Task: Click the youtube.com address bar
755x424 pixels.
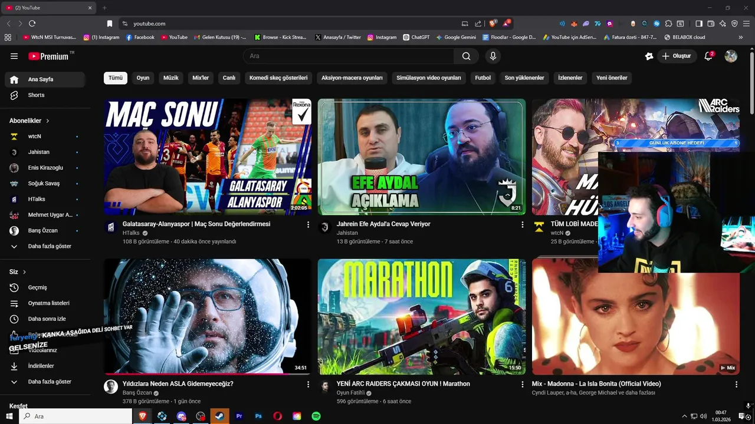Action: (289, 24)
